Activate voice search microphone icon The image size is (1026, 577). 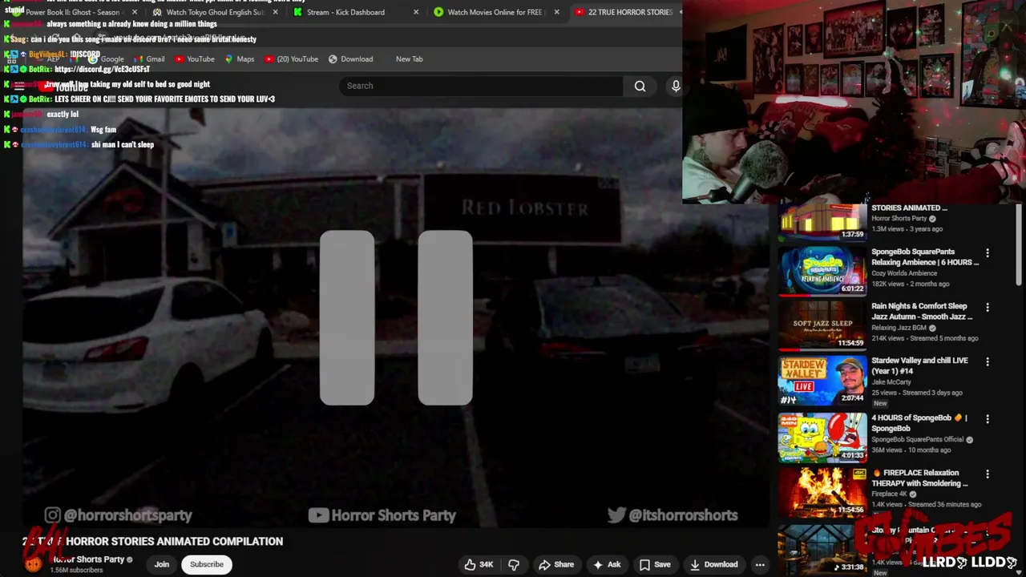pos(676,86)
